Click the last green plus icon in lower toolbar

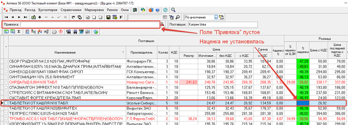point(96,32)
